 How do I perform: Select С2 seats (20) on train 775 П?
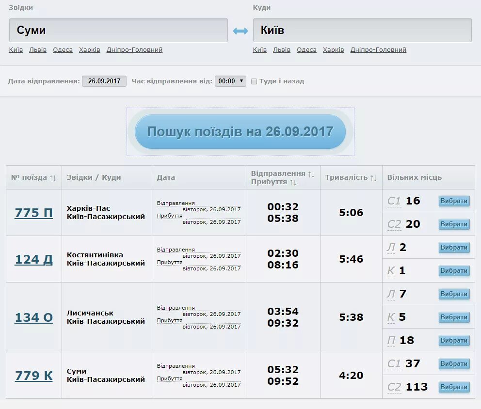click(x=454, y=224)
